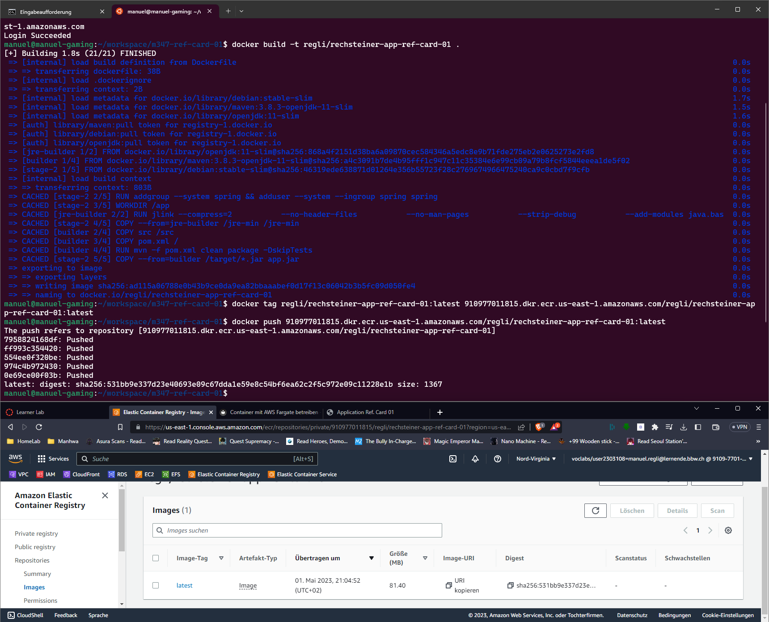Open the AWS notifications bell
The width and height of the screenshot is (769, 622).
tap(475, 459)
